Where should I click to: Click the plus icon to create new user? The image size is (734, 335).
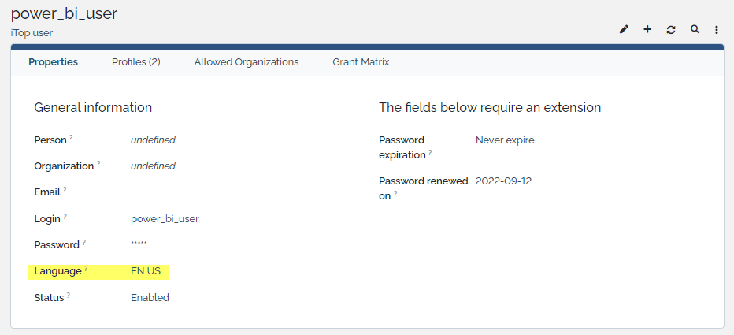point(647,29)
